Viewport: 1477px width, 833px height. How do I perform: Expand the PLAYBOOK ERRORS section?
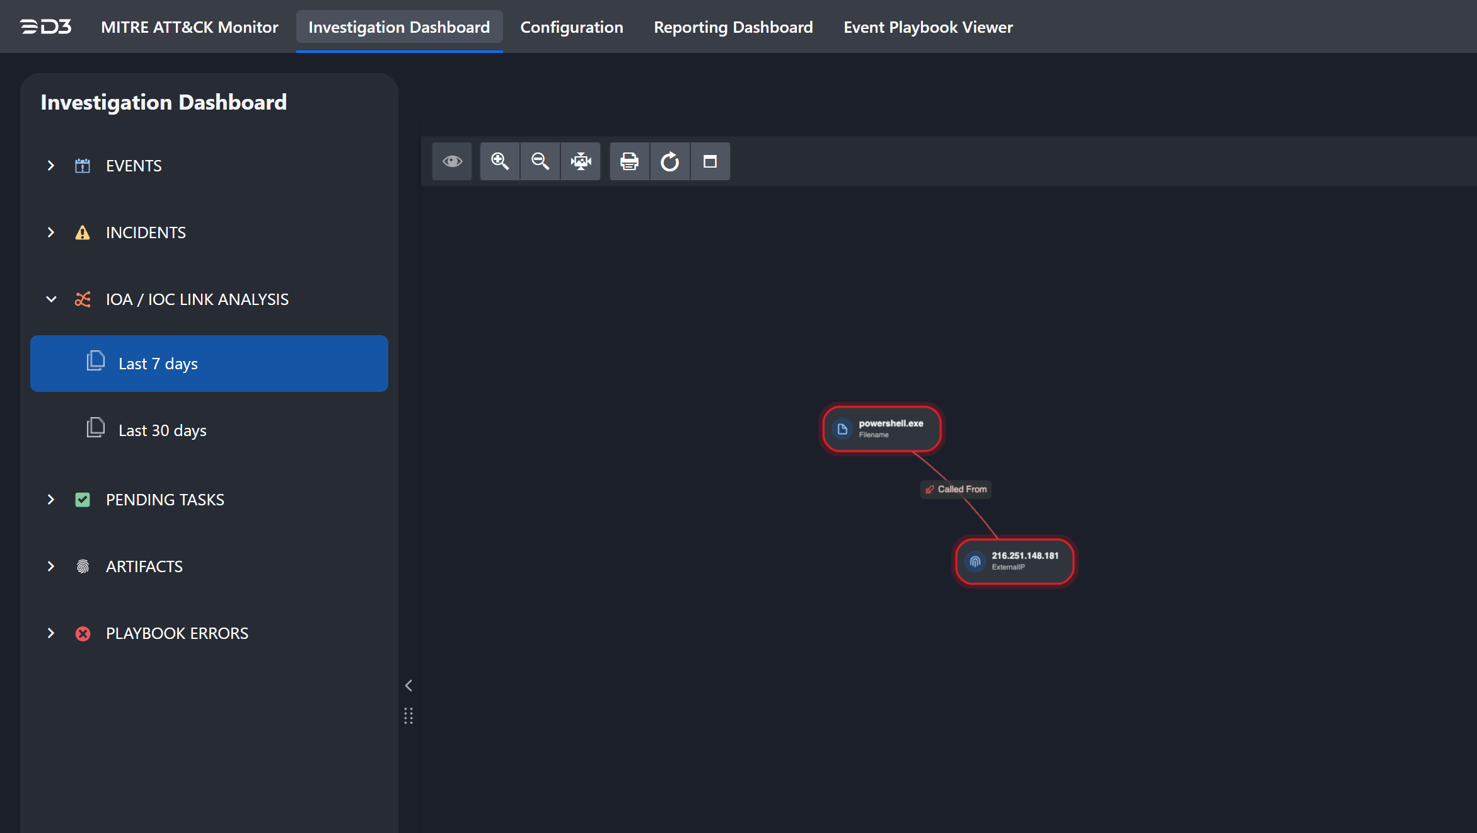click(51, 633)
